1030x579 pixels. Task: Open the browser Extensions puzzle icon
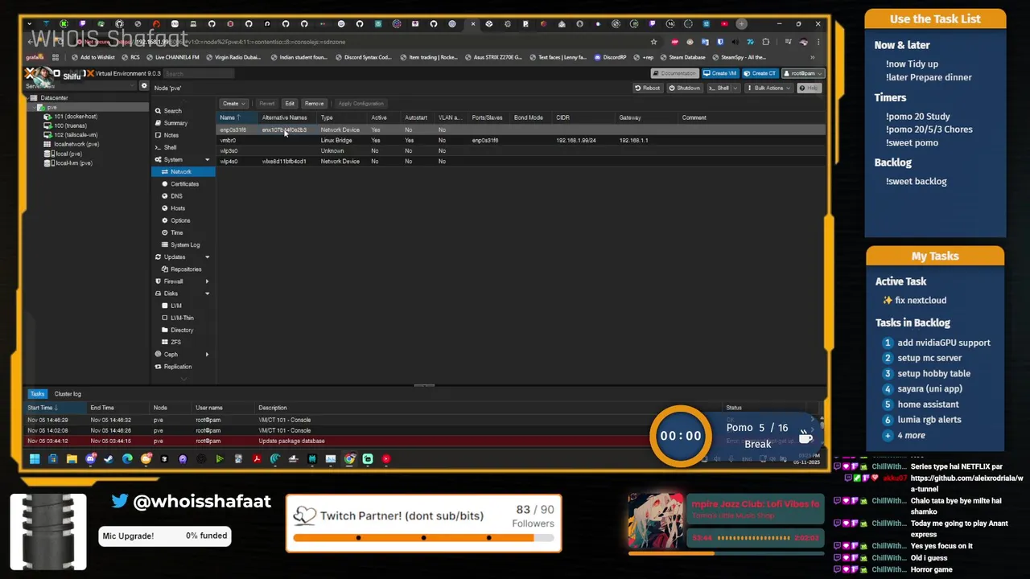click(x=765, y=42)
